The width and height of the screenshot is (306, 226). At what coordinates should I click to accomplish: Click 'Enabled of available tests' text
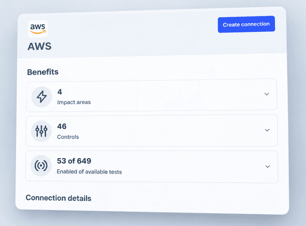89,172
